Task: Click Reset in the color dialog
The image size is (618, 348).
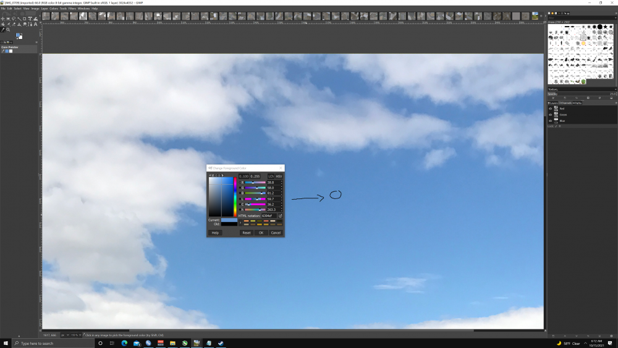Action: click(x=247, y=233)
